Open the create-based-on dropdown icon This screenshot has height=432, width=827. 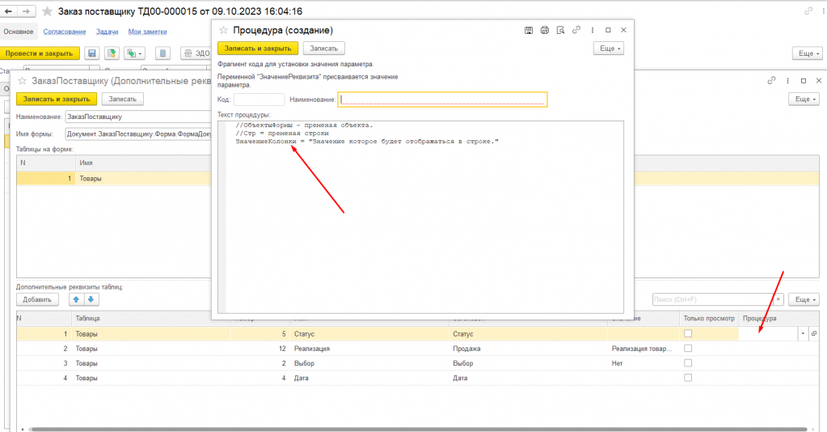click(x=134, y=53)
